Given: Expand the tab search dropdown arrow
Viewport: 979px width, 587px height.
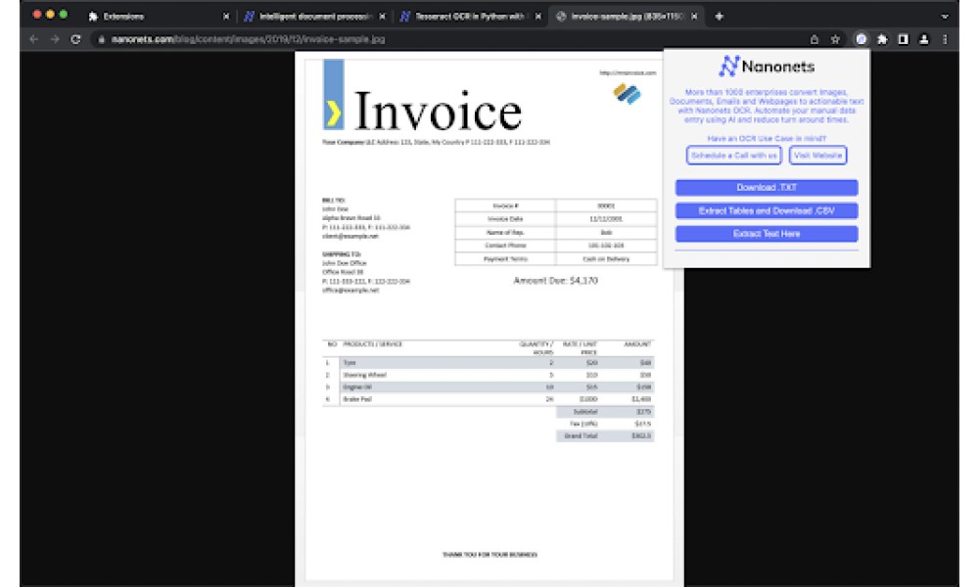Looking at the screenshot, I should pos(945,17).
